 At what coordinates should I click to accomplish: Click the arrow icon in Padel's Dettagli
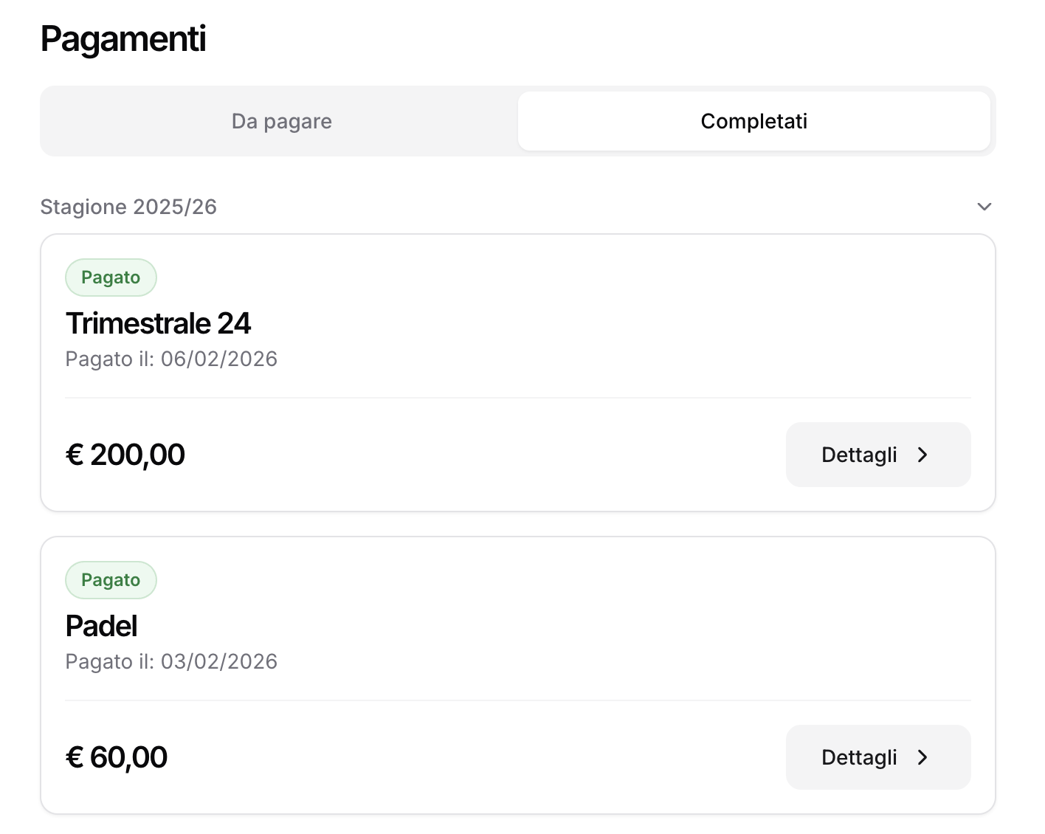[922, 757]
